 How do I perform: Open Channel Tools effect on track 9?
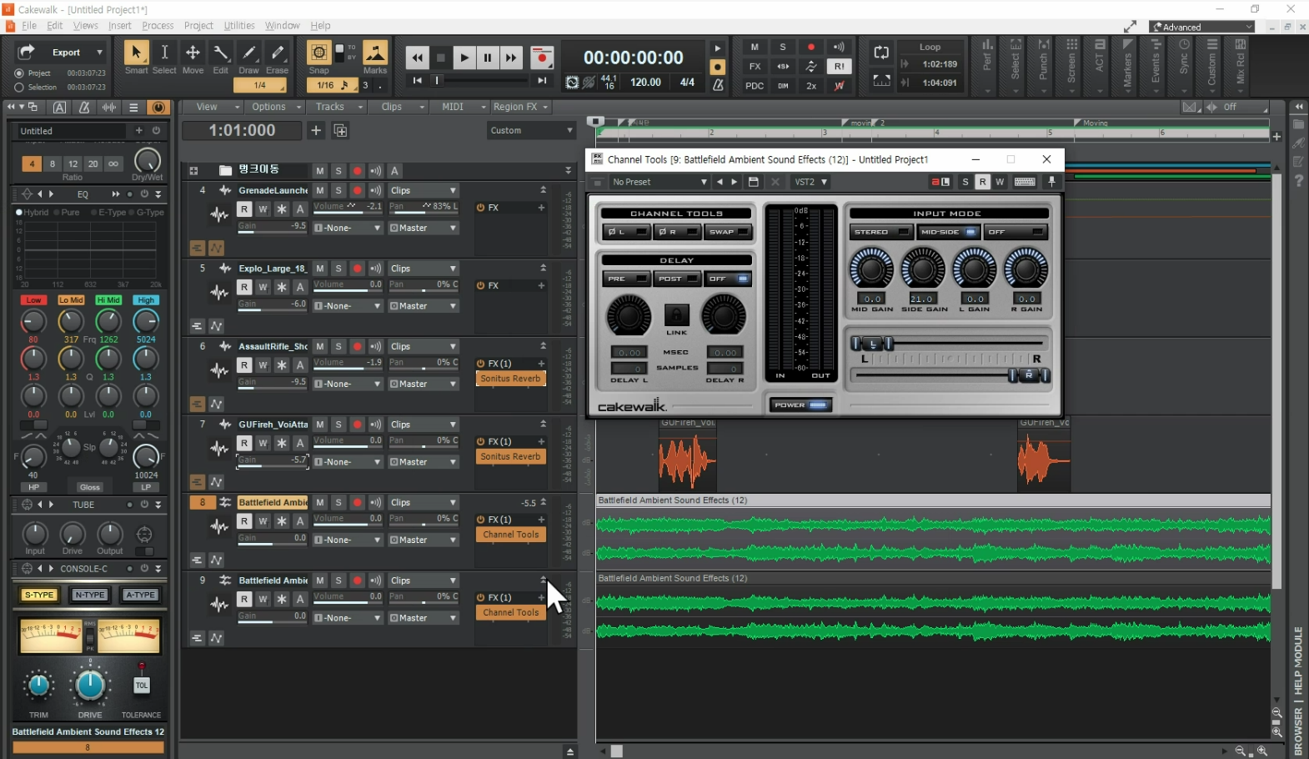pos(510,612)
